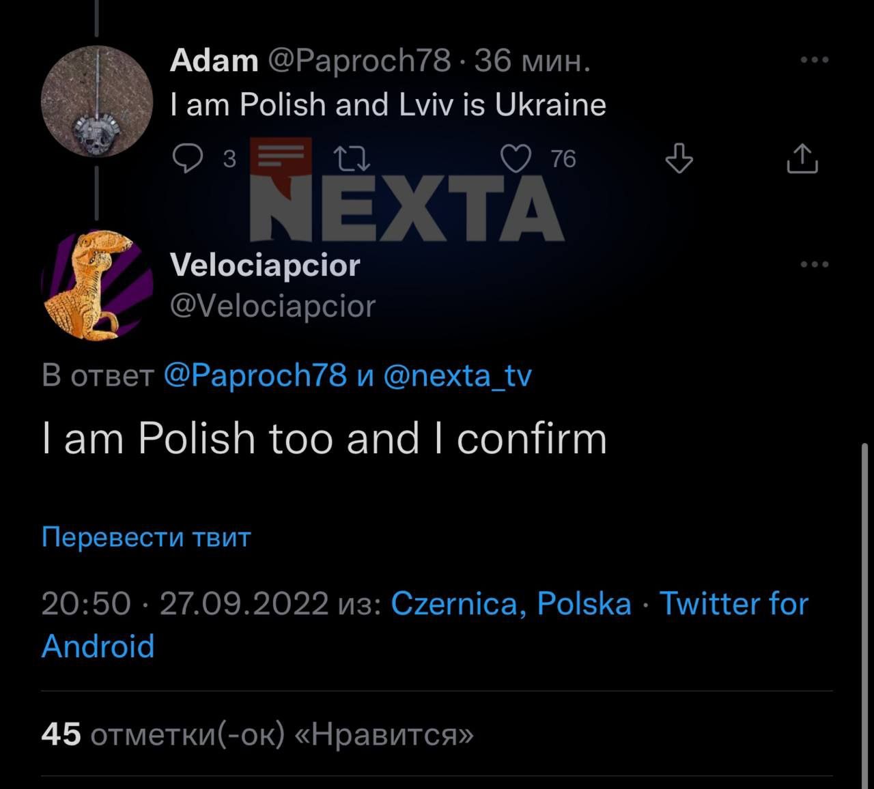
Task: Open more options for Velociapcior's tweet
Action: (x=815, y=265)
